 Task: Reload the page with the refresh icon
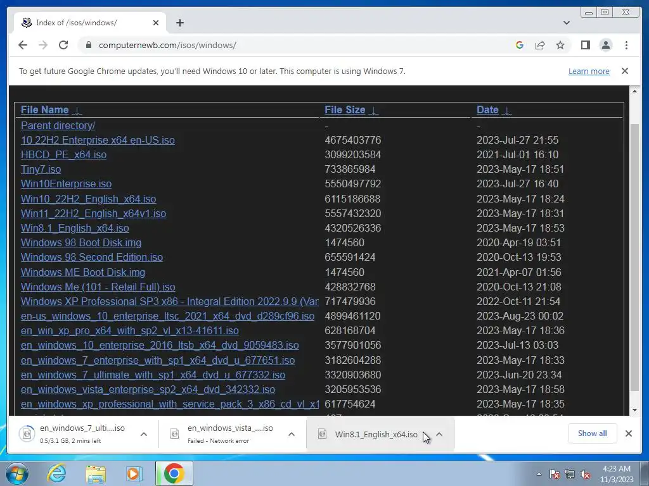pos(63,45)
